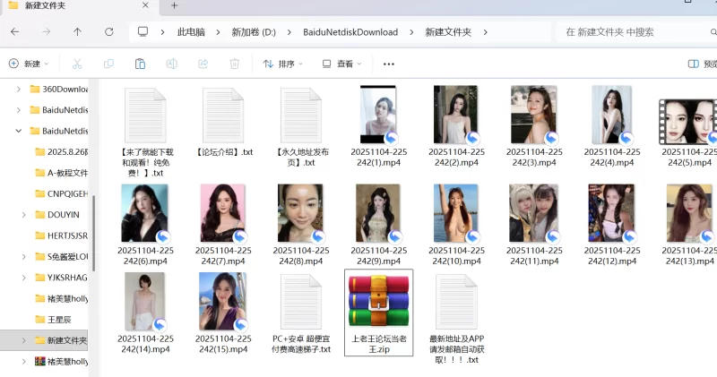This screenshot has width=717, height=377.
Task: Select HERTJSJSR folder in sidebar
Action: tap(61, 236)
